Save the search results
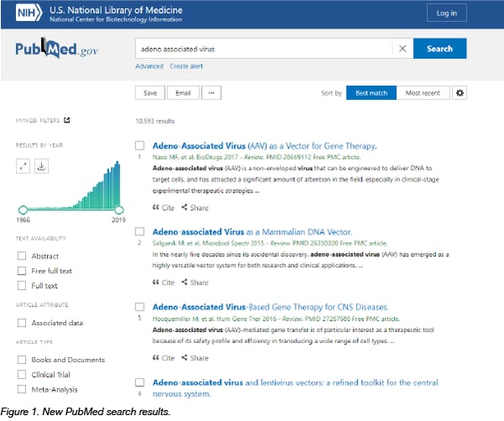 point(150,93)
